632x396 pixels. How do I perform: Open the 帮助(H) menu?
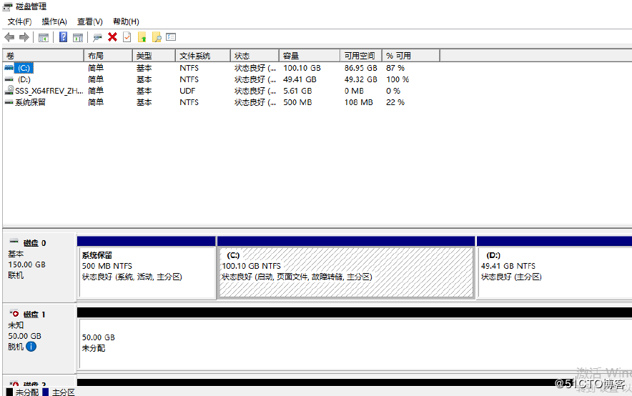pos(126,21)
